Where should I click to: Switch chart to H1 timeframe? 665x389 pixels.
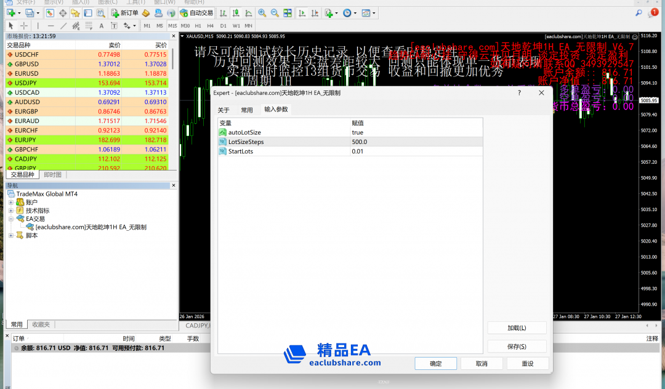click(x=198, y=26)
